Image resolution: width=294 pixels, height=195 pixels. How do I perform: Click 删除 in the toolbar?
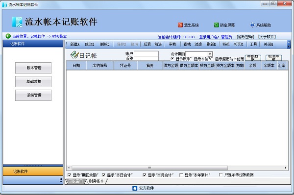105,45
